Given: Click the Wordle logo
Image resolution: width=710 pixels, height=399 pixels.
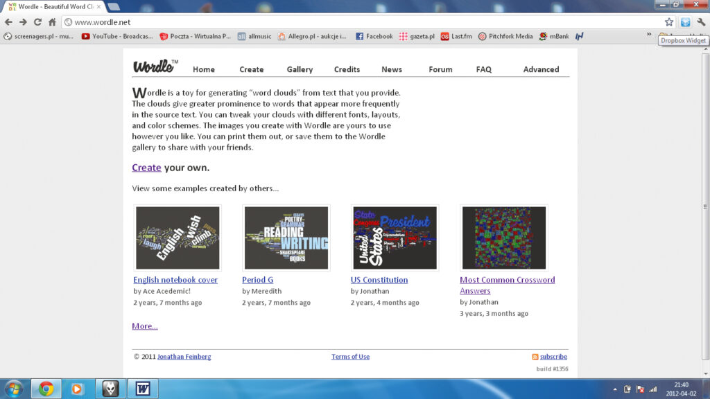Looking at the screenshot, I should (x=155, y=67).
